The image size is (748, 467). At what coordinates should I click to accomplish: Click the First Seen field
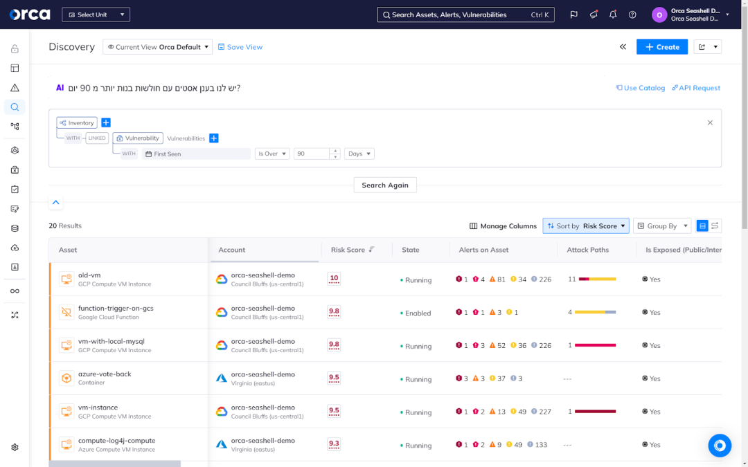(196, 154)
